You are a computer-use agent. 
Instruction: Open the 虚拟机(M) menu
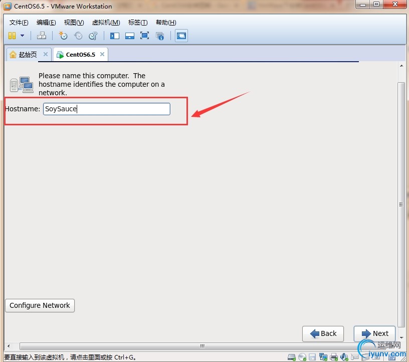pyautogui.click(x=106, y=23)
